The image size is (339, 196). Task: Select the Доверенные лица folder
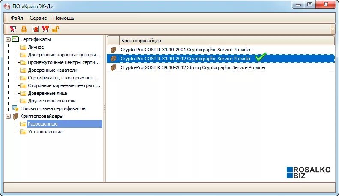pos(47,93)
